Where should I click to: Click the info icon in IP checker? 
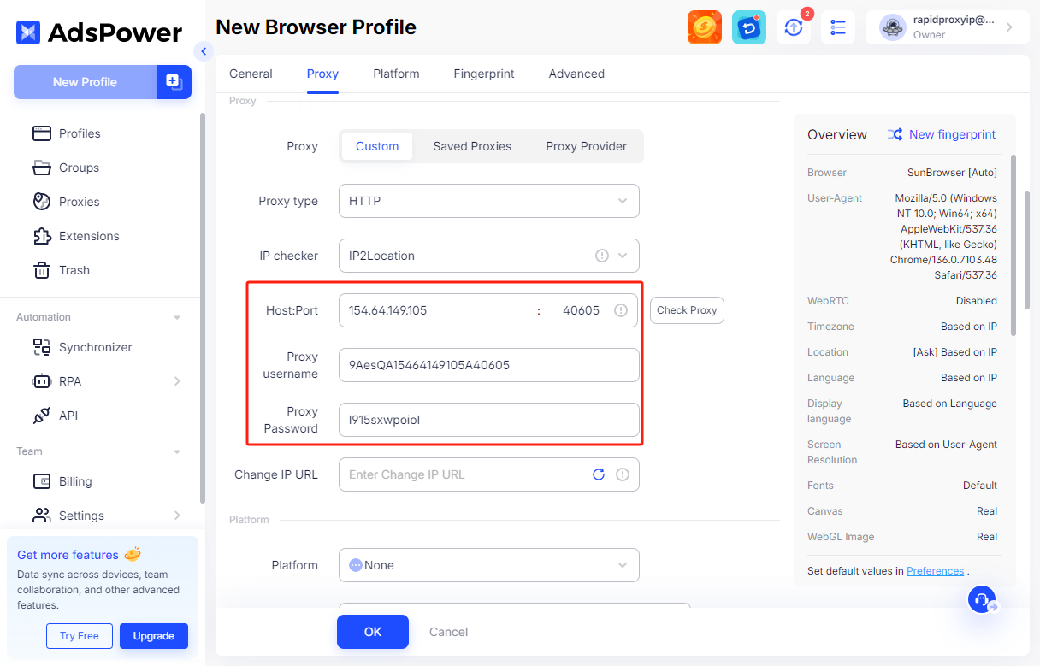click(x=601, y=256)
